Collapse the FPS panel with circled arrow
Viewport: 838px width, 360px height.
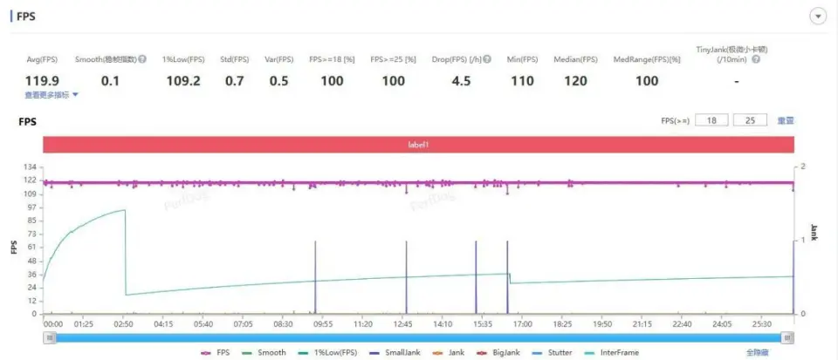(818, 17)
